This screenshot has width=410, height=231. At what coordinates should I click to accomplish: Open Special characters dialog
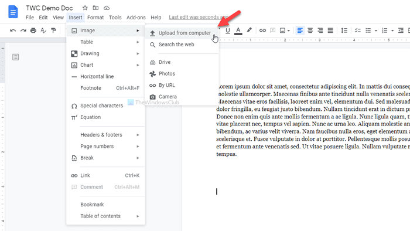(105, 106)
